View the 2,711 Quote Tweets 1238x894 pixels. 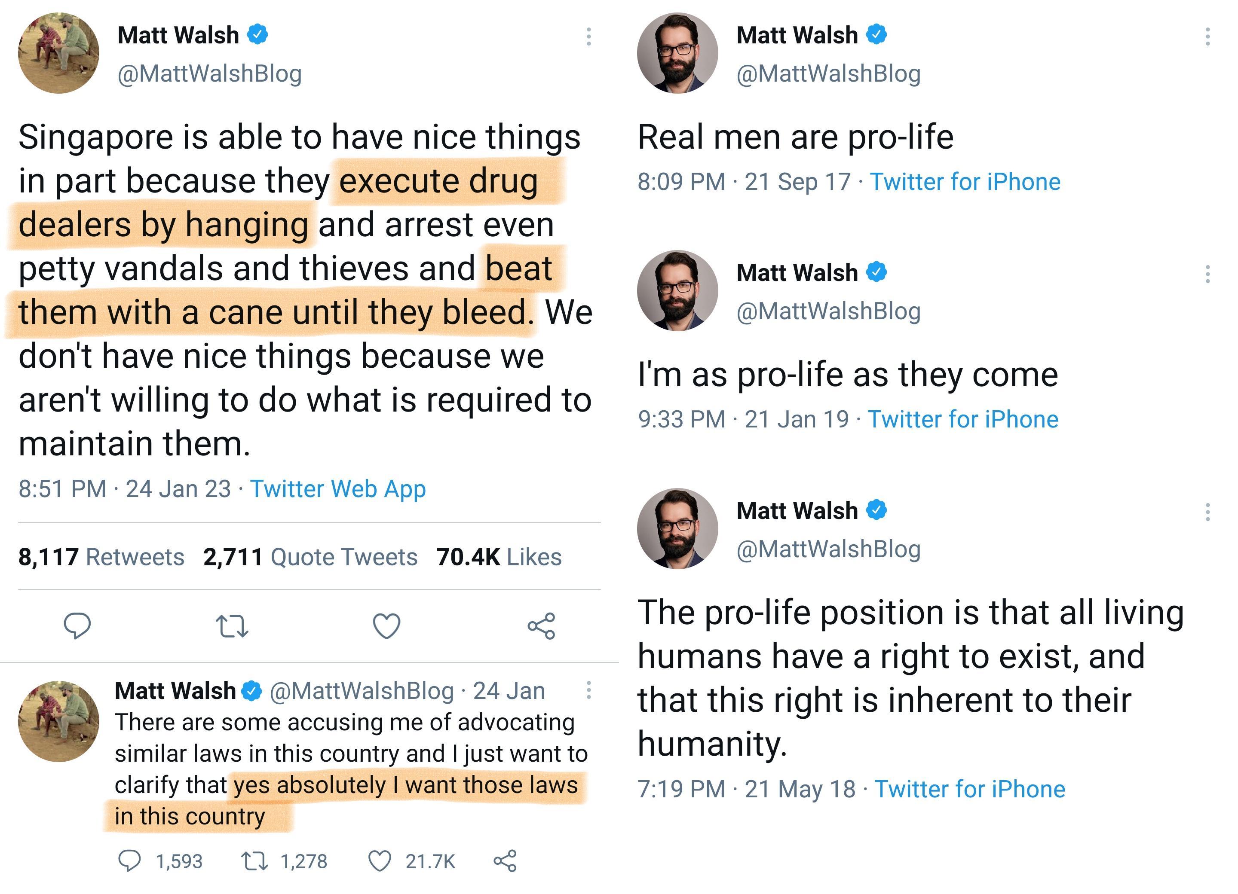[x=310, y=557]
